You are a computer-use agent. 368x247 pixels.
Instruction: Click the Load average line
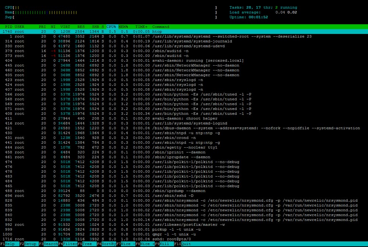coord(263,12)
